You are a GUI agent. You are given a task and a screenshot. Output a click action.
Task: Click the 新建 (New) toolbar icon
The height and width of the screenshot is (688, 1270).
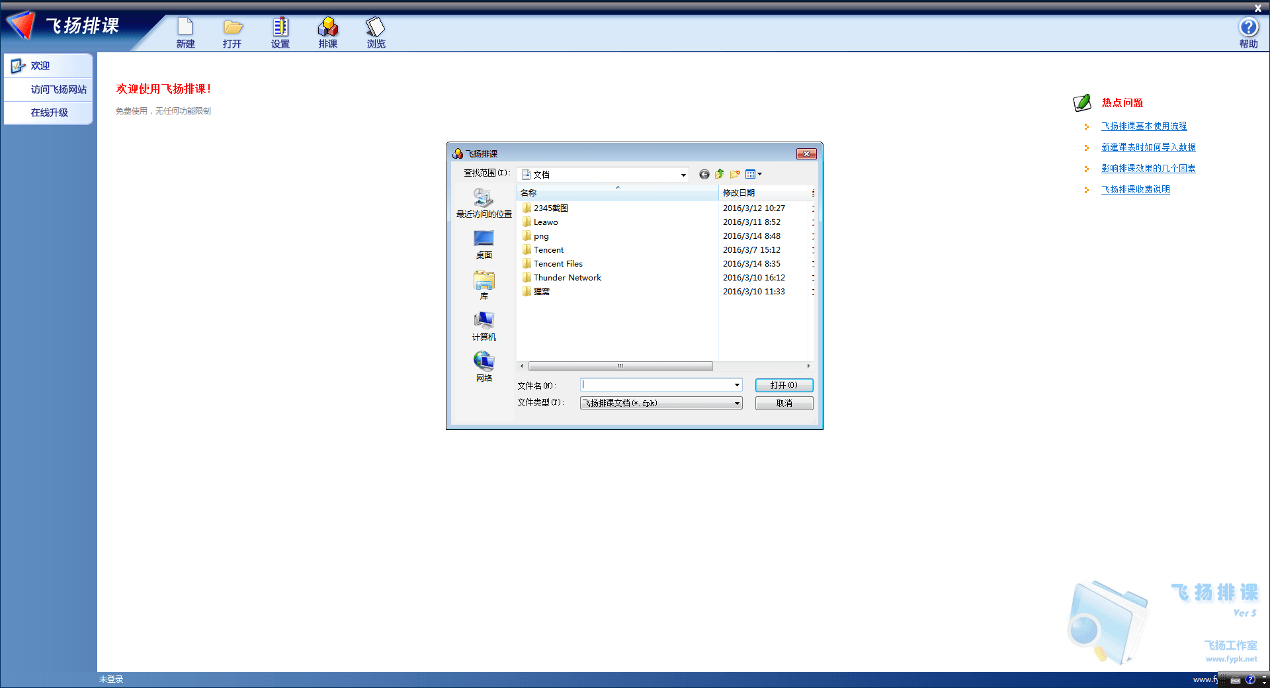185,32
